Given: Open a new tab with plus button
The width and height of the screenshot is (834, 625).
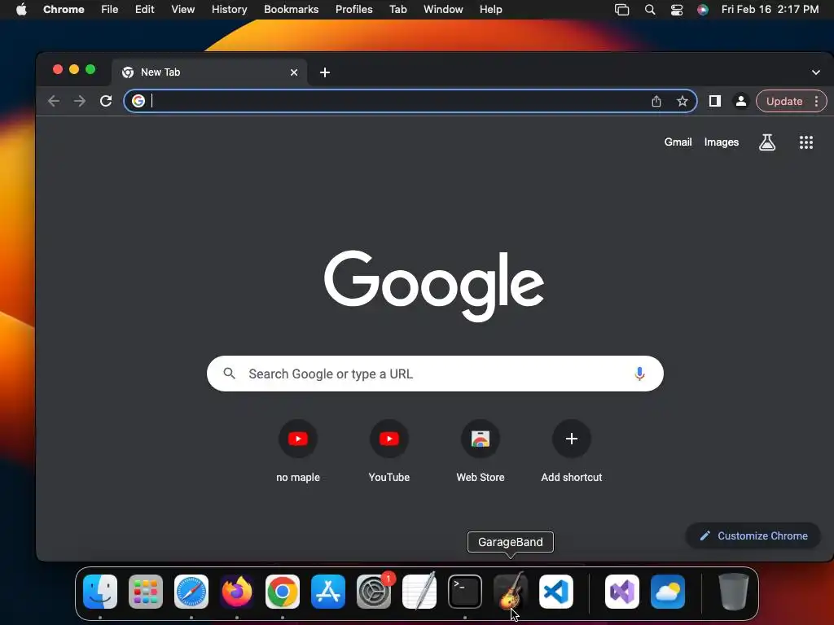Looking at the screenshot, I should click(325, 72).
